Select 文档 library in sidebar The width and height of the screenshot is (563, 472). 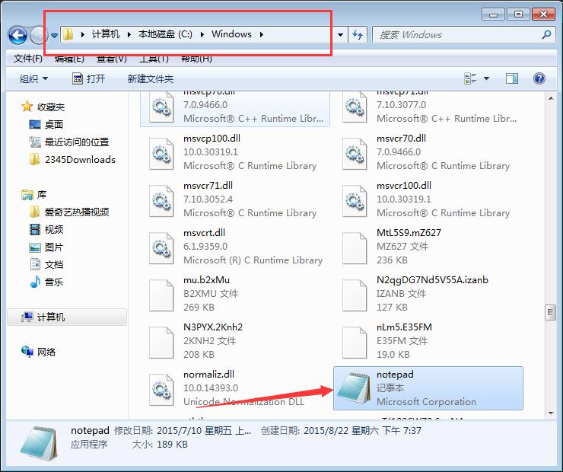coord(46,265)
